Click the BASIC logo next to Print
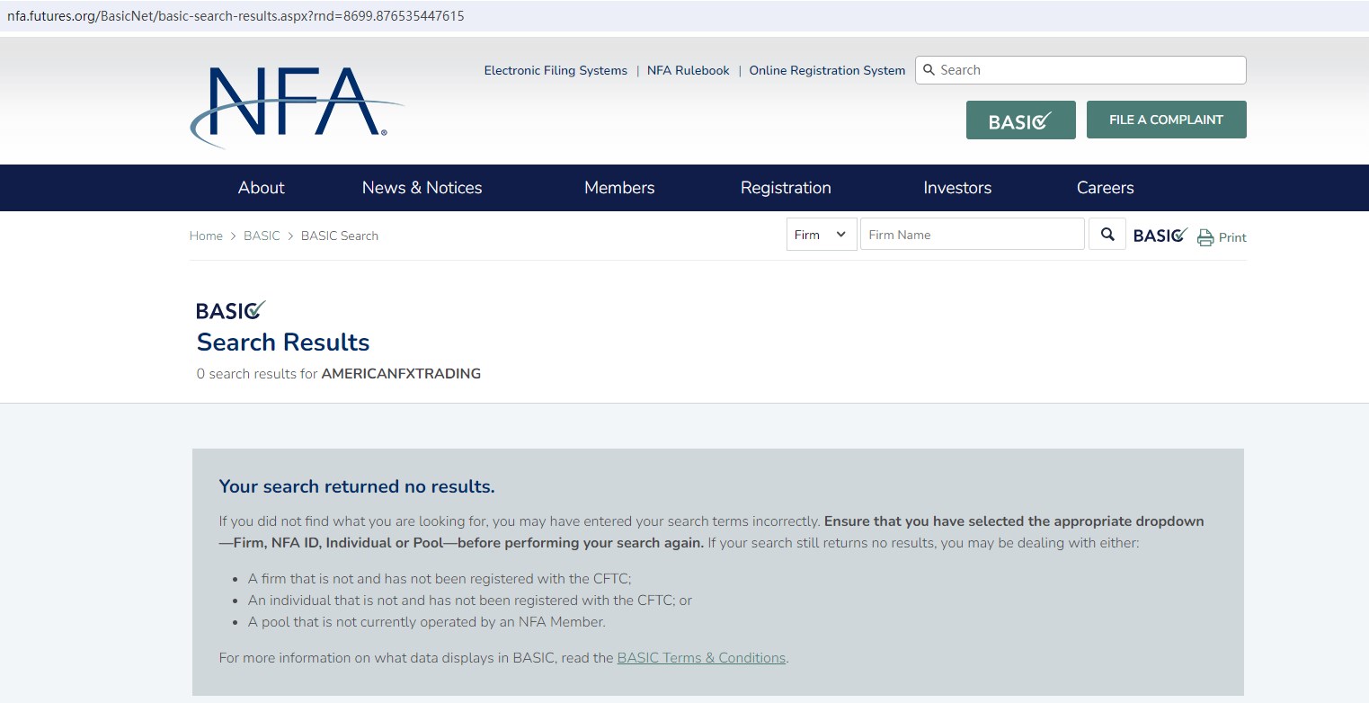Image resolution: width=1369 pixels, height=703 pixels. click(x=1160, y=236)
